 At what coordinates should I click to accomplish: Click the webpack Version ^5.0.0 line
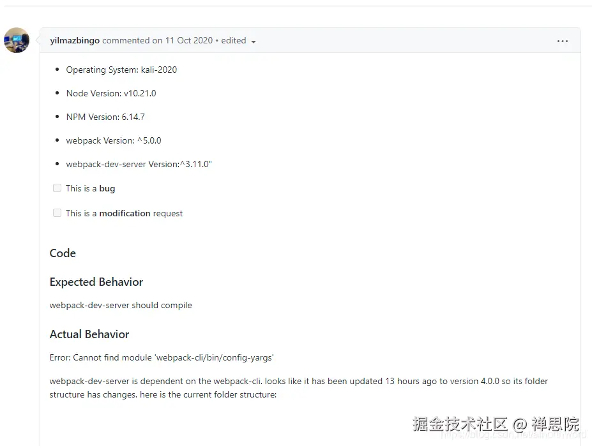tap(114, 141)
